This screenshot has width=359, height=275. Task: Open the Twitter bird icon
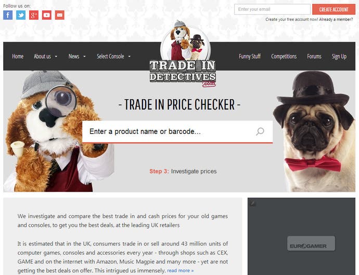[21, 15]
